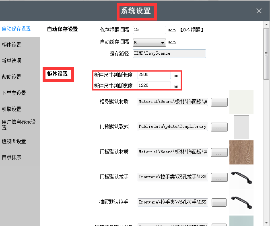Open the 目录排序 section
The image size is (270, 226).
click(x=12, y=157)
